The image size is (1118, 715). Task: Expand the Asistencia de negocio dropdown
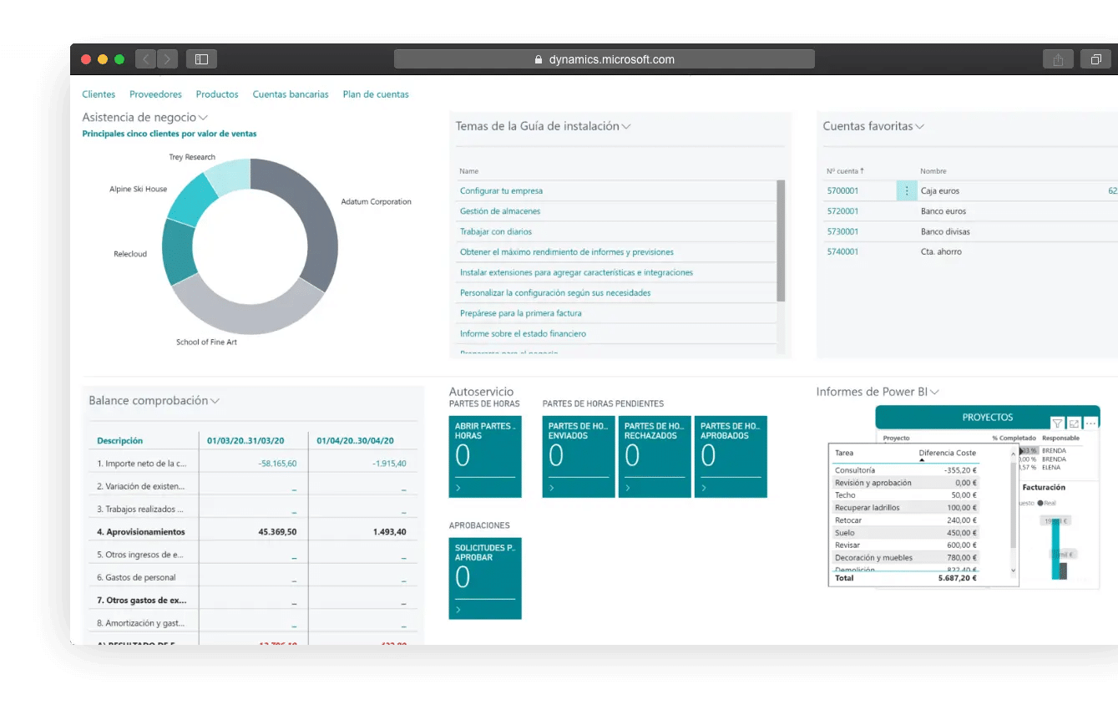pyautogui.click(x=203, y=118)
